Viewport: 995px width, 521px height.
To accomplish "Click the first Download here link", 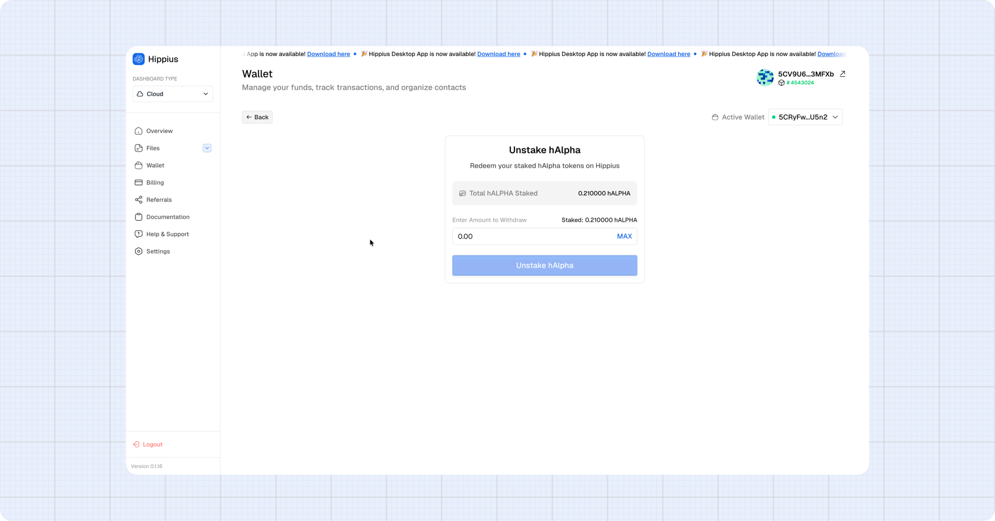I will tap(329, 54).
